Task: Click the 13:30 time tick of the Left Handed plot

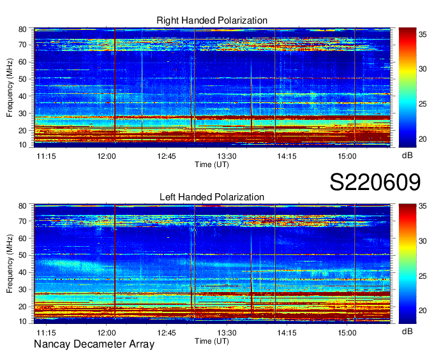Action: (227, 333)
